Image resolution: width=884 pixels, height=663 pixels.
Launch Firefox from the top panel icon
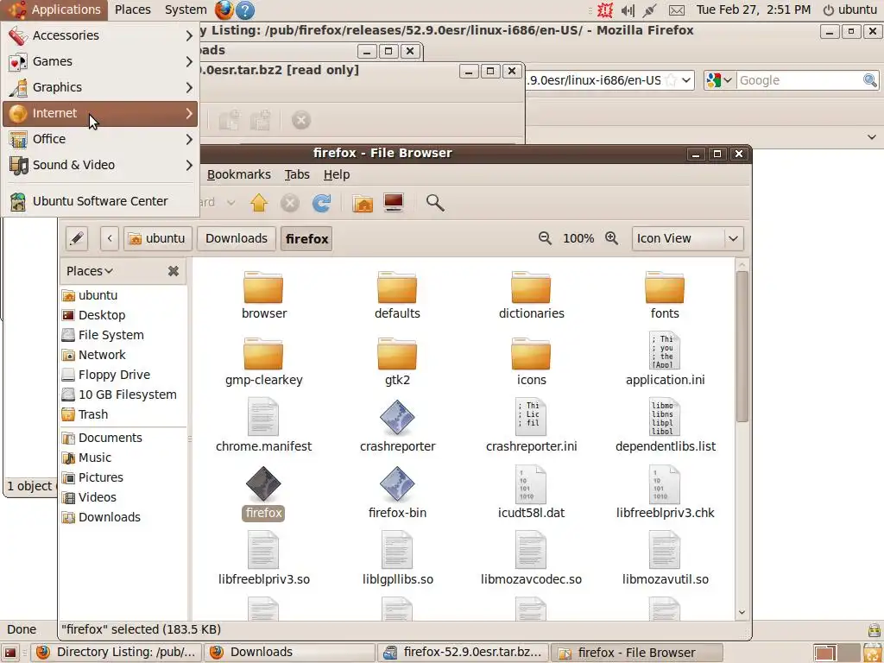(x=224, y=9)
